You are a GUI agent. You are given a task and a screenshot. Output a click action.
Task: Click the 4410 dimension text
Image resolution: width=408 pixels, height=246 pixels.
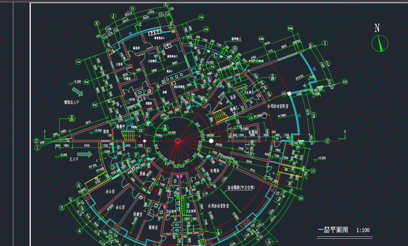tap(252, 170)
